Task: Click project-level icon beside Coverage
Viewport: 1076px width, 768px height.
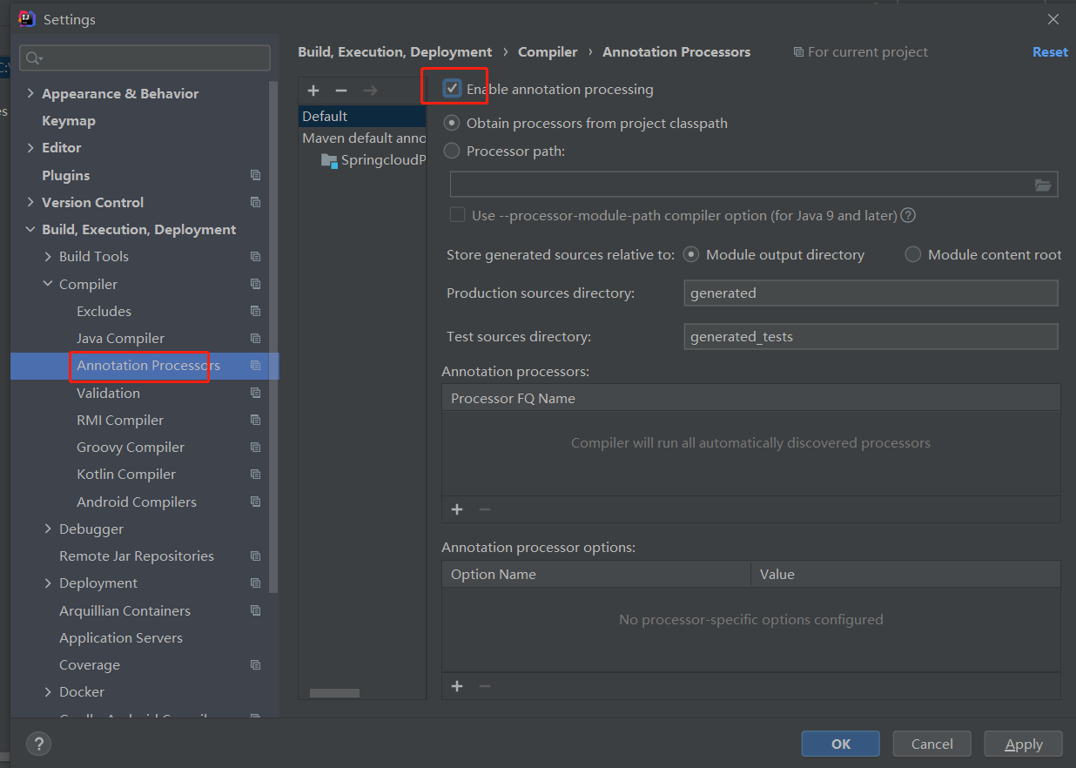Action: coord(255,664)
